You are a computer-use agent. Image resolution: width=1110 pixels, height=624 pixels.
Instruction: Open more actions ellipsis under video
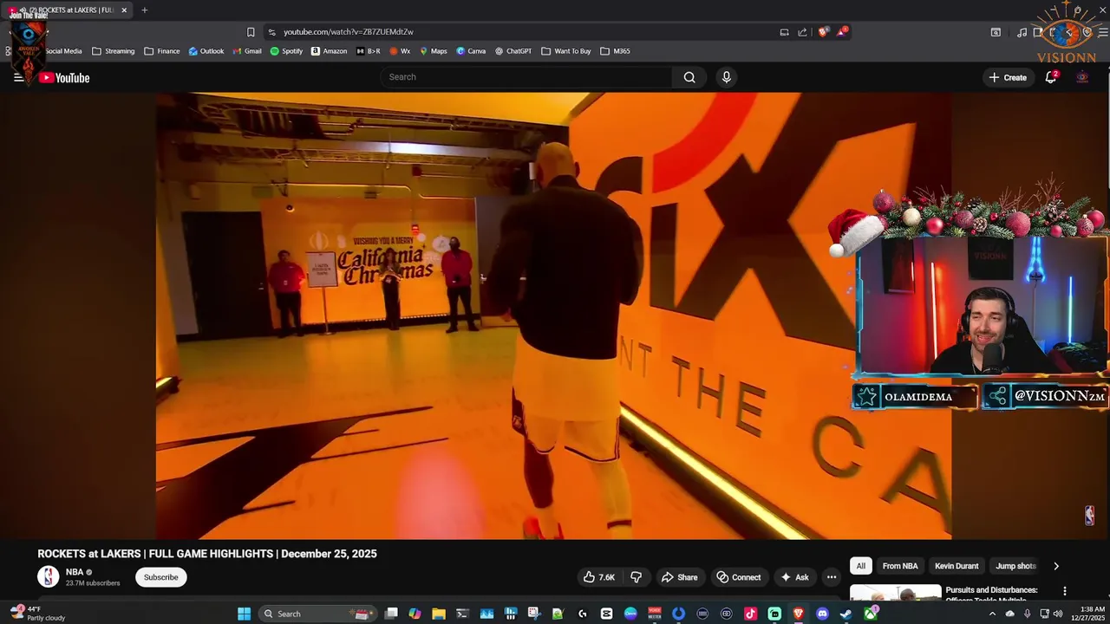click(x=832, y=577)
